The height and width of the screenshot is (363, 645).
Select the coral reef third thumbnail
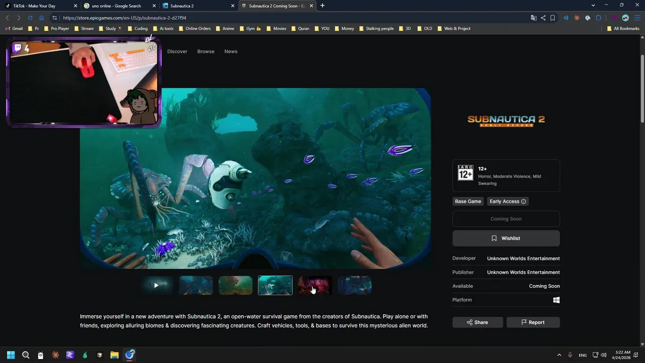pyautogui.click(x=236, y=285)
